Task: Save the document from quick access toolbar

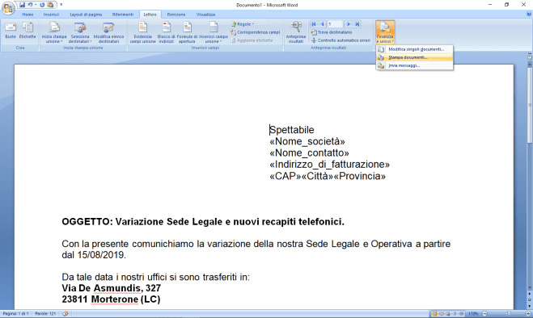Action: click(x=22, y=5)
